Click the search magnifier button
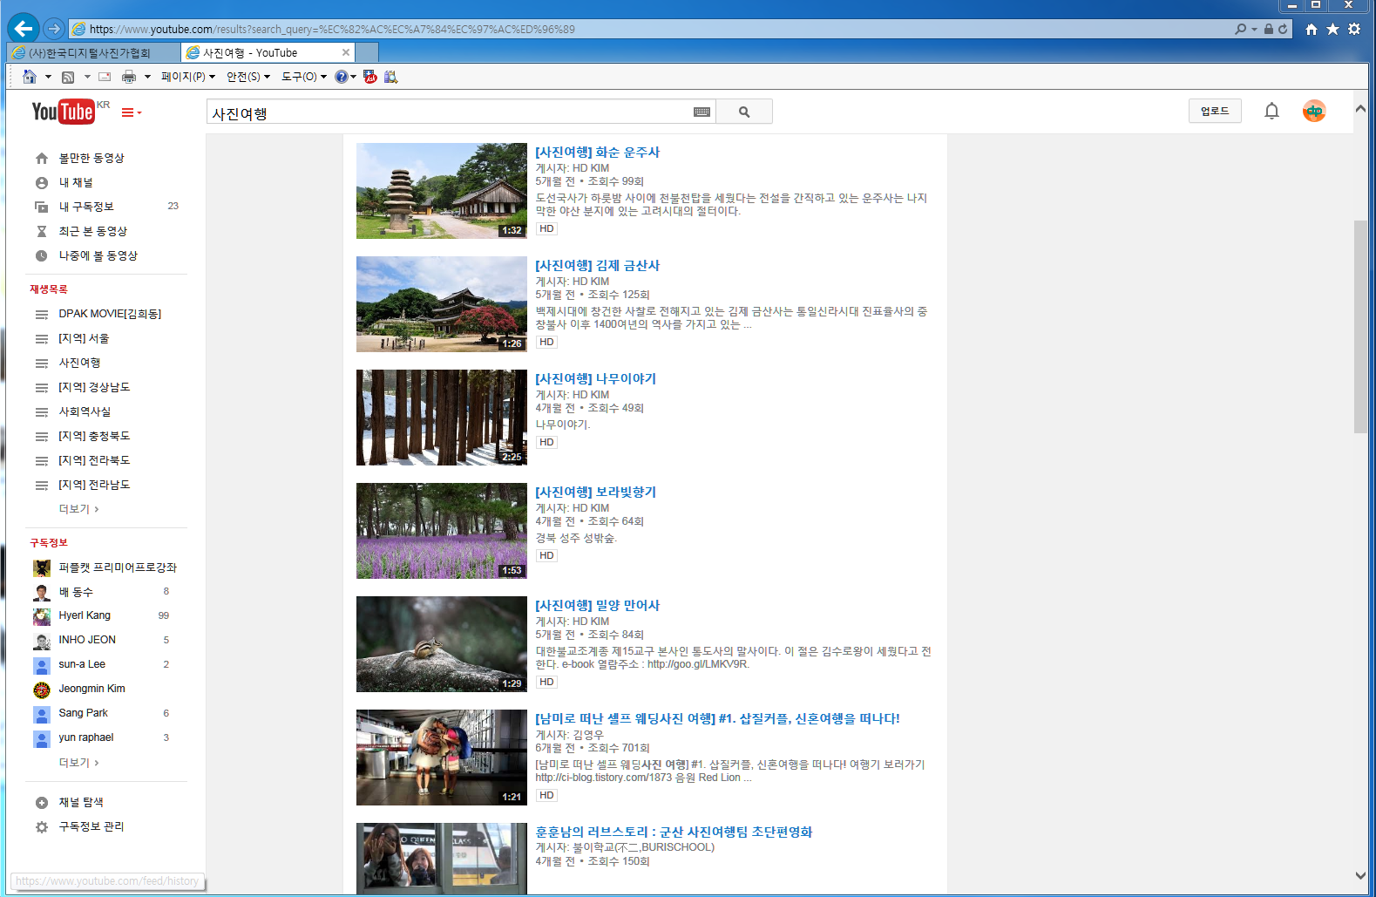1376x897 pixels. point(743,112)
